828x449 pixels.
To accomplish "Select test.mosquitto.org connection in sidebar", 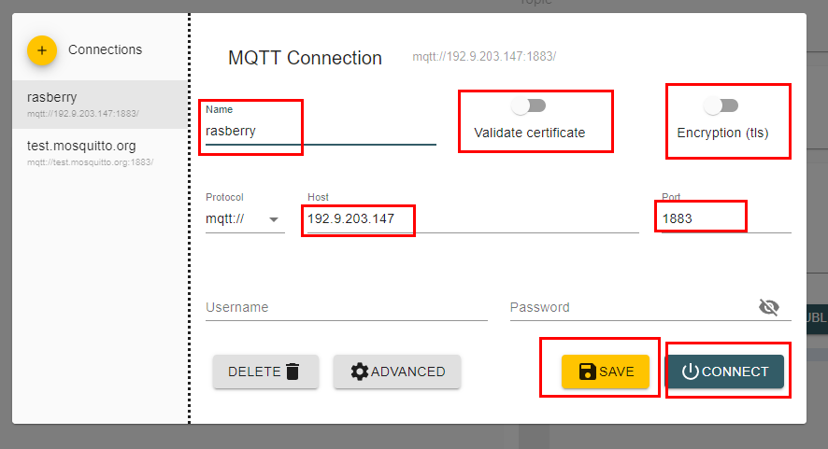I will pos(100,152).
